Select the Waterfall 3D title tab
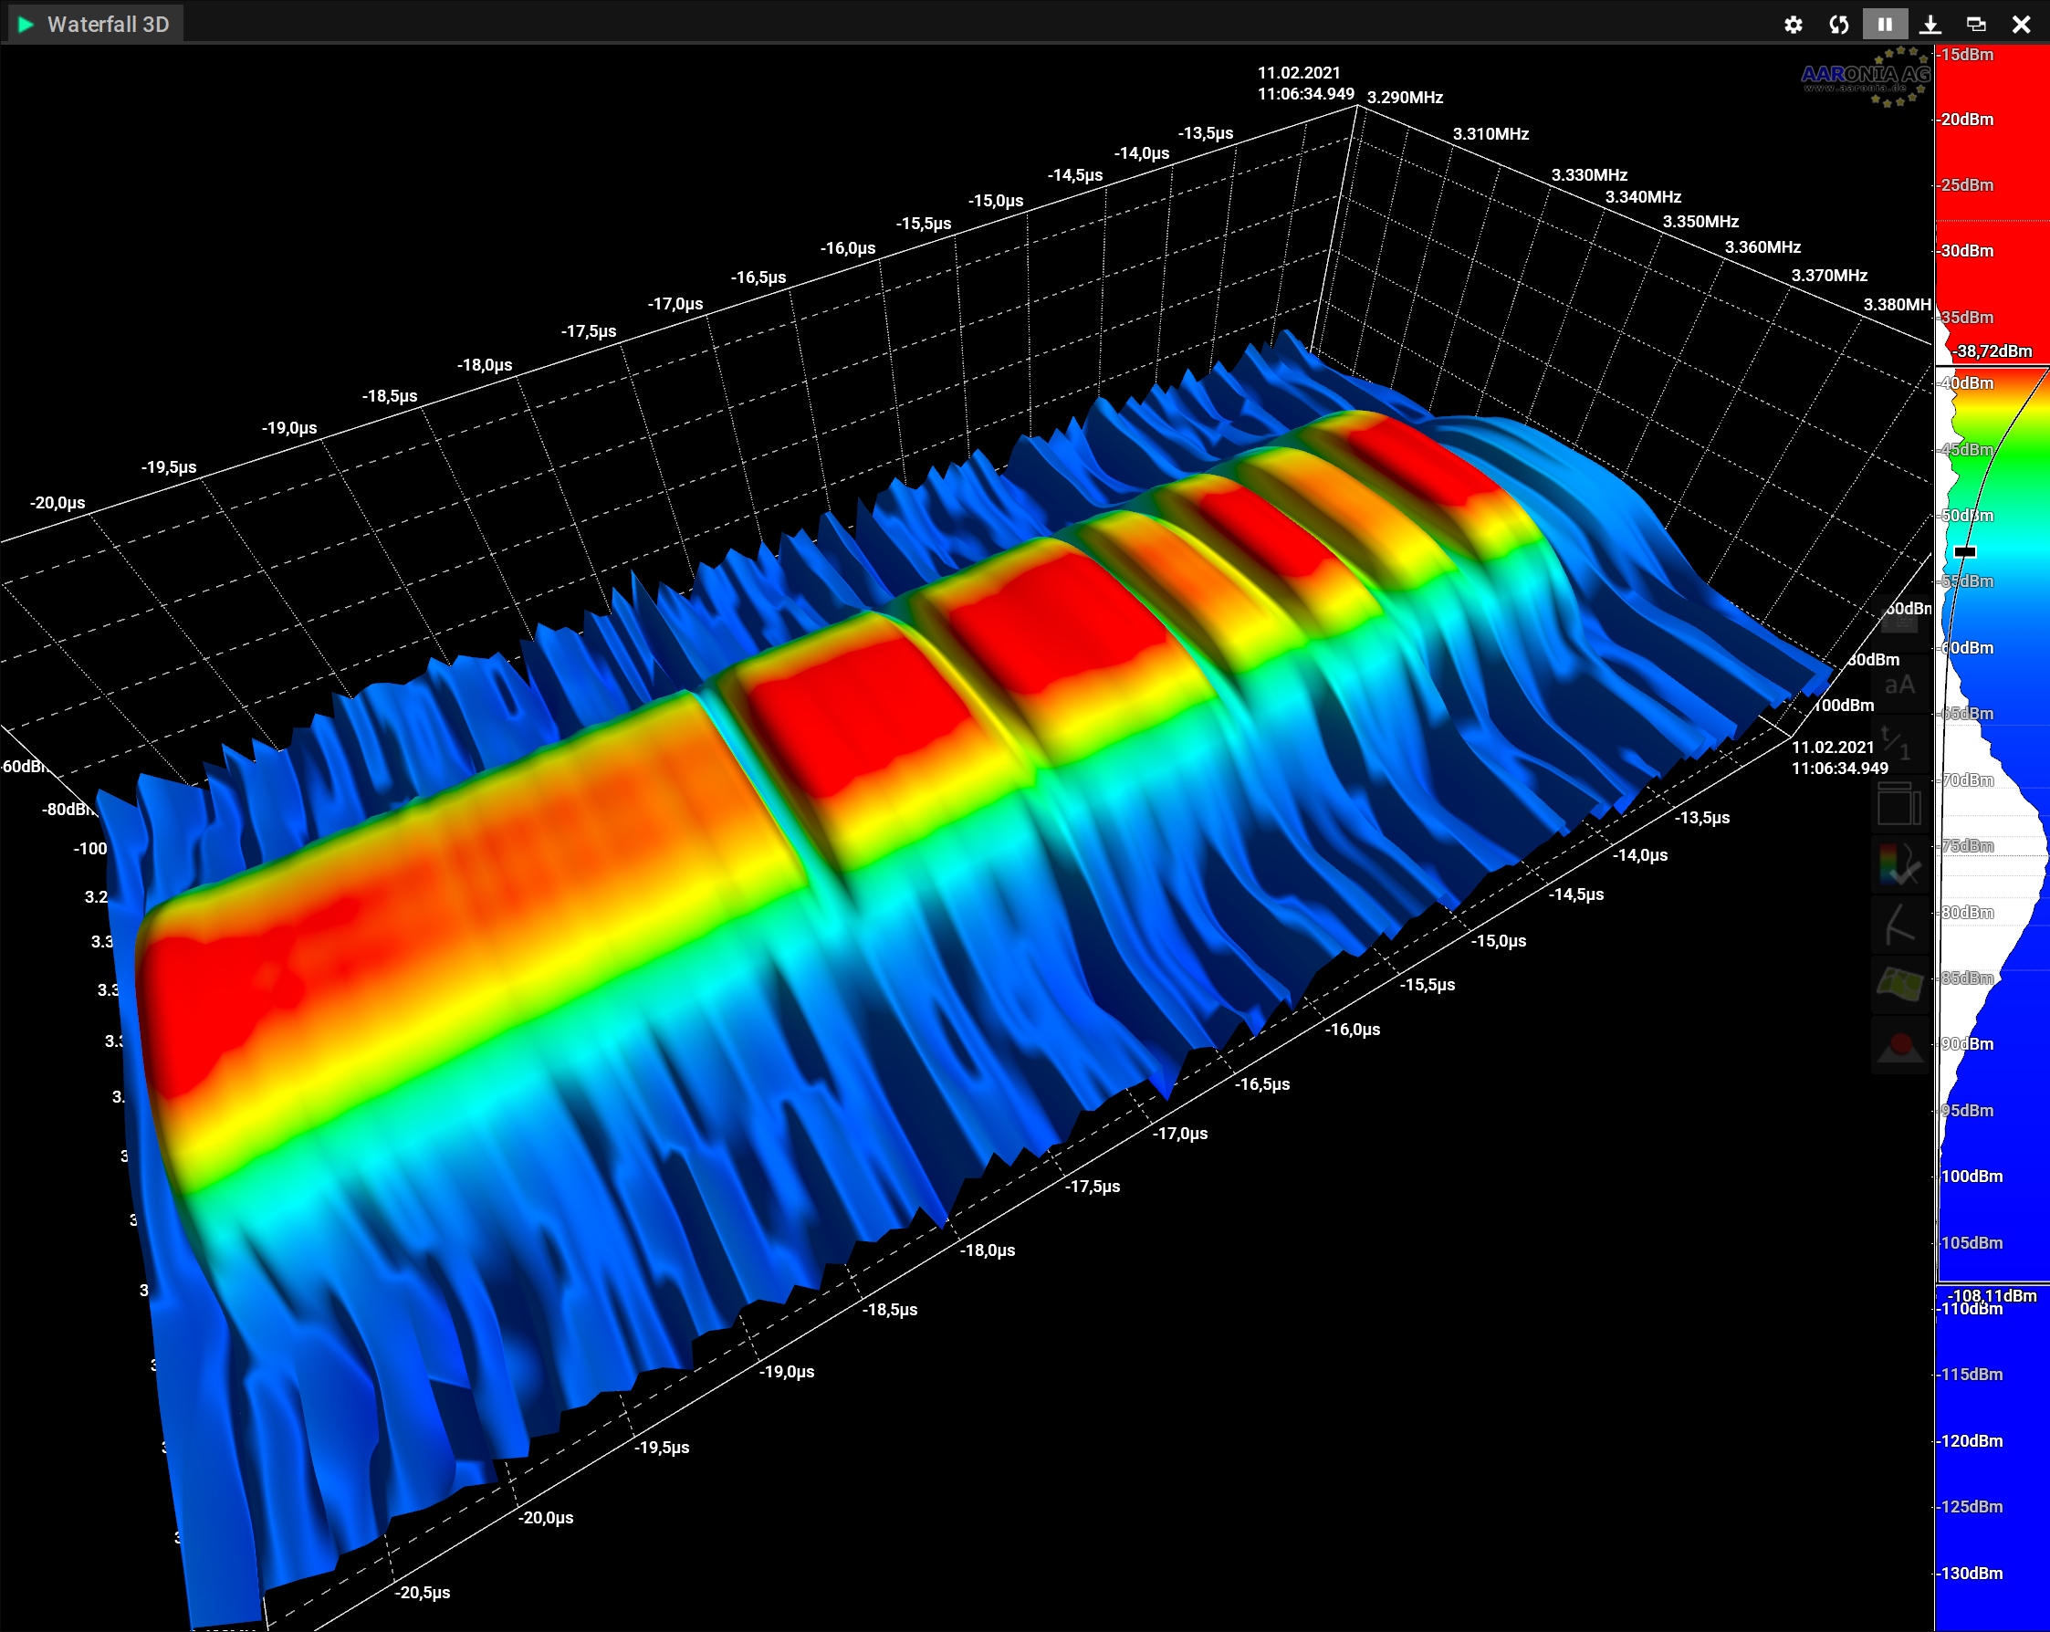Image resolution: width=2050 pixels, height=1632 pixels. (x=108, y=24)
